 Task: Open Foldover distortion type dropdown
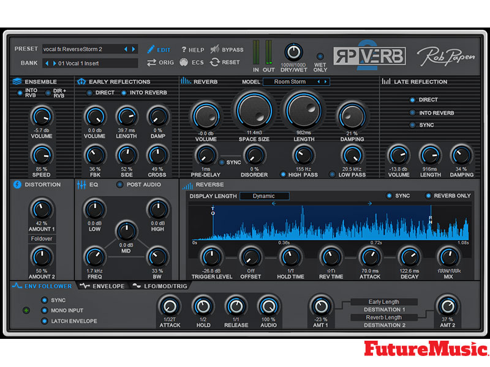coord(42,239)
